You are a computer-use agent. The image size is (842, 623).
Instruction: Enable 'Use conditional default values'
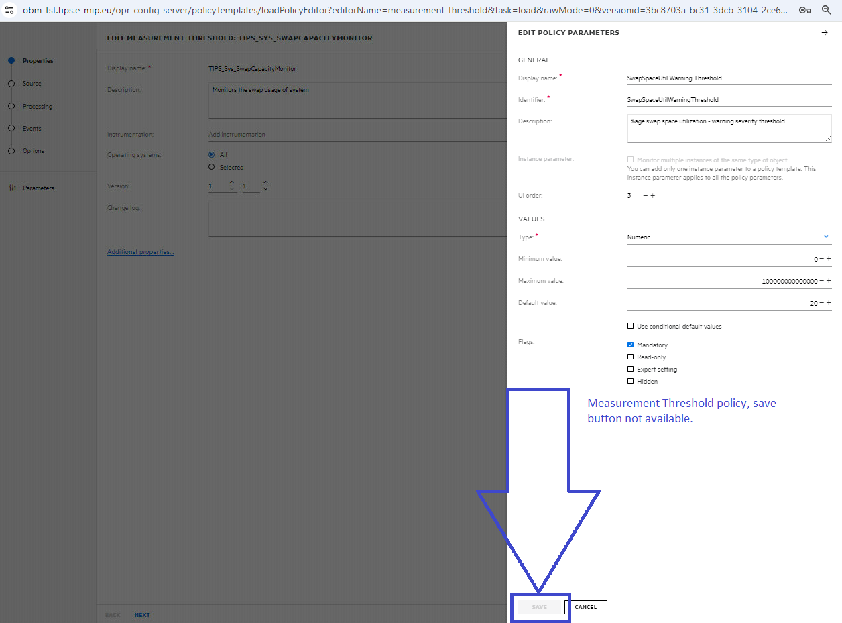pyautogui.click(x=631, y=325)
